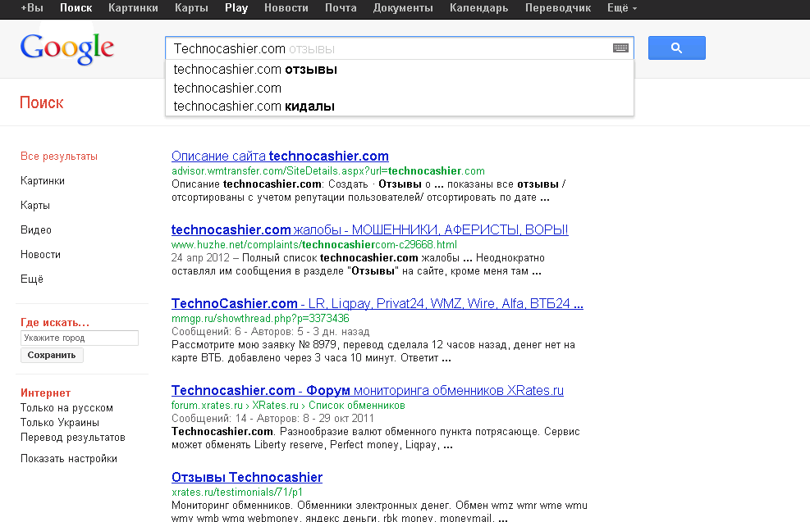Click Сообщений: 14 - Авторов: 8 line
The width and height of the screenshot is (810, 522).
point(272,418)
